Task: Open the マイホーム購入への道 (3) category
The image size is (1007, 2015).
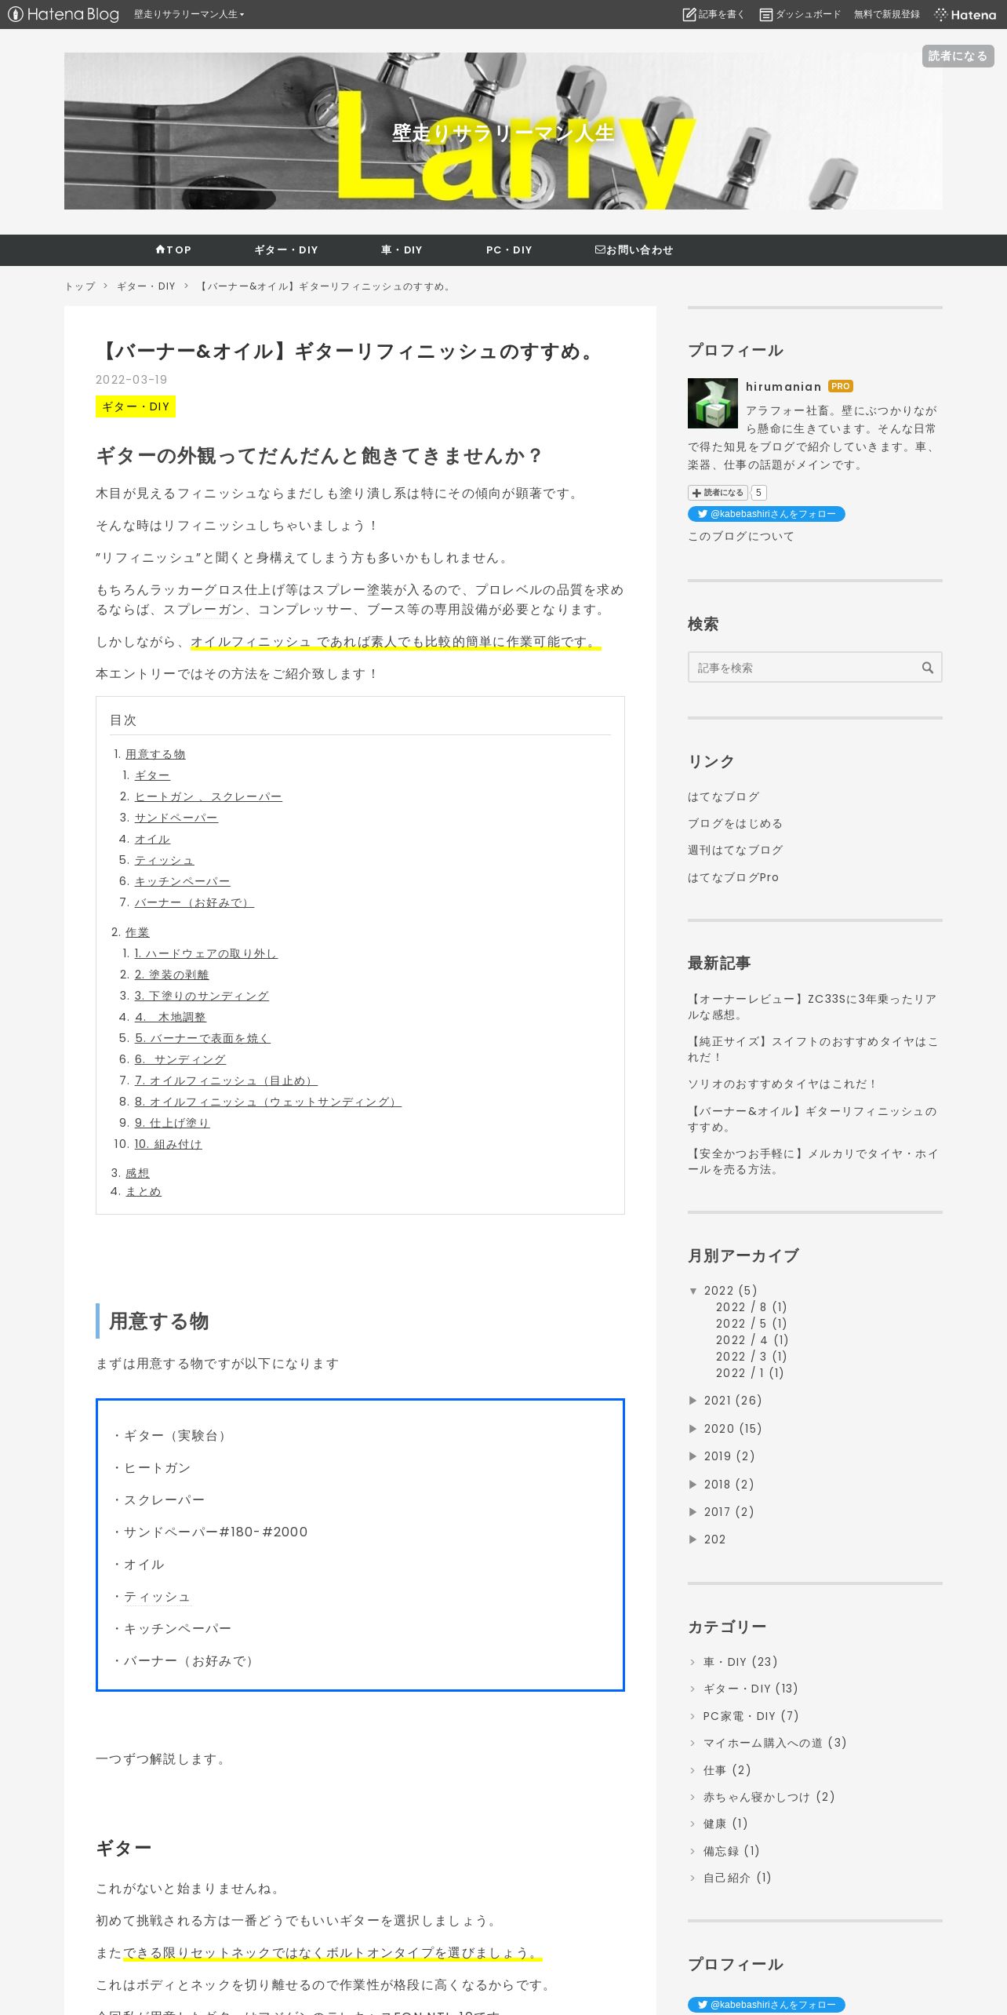Action: pos(775,1743)
